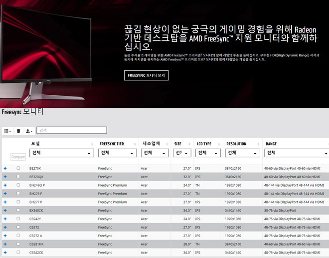
Task: Expand plus icon for BH277 P
Action: pos(5,202)
